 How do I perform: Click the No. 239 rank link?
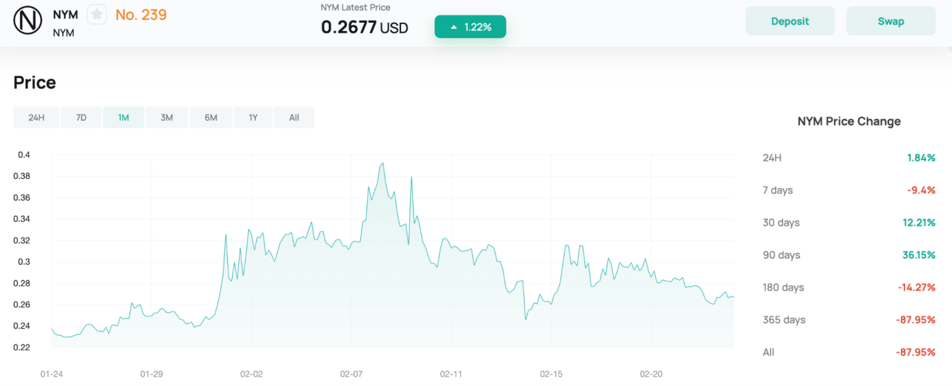tap(141, 15)
